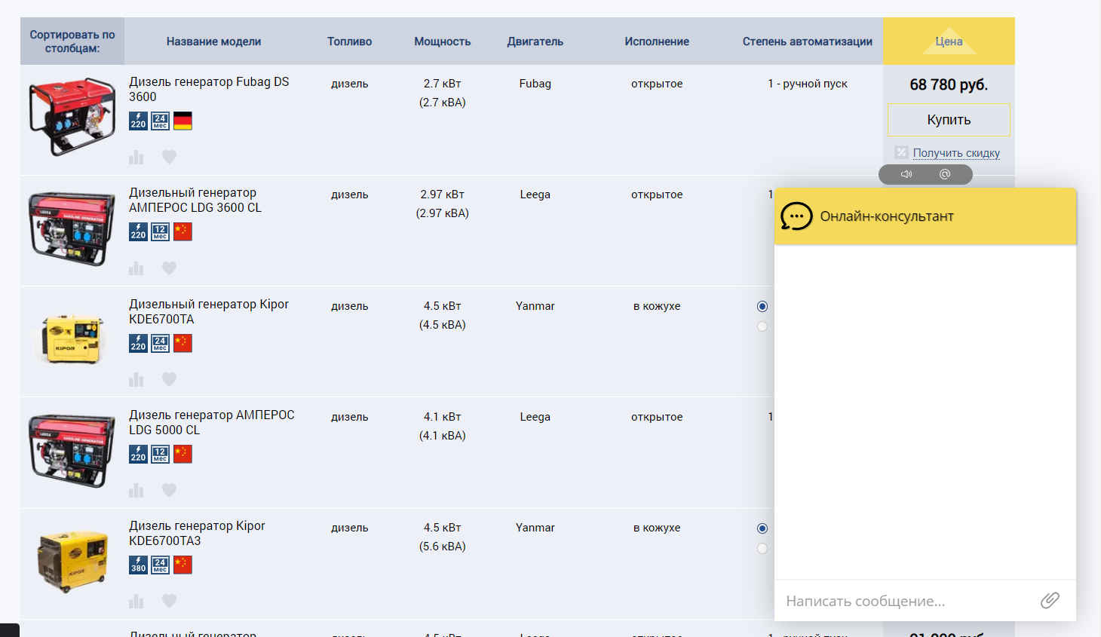Open АМПЕРОС LDG 5000 CL product image
The width and height of the screenshot is (1101, 637).
coord(72,451)
